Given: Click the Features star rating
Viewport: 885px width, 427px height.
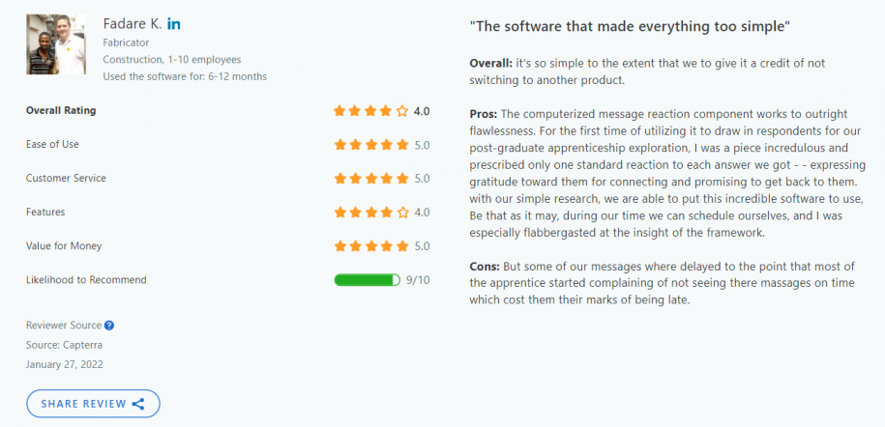Looking at the screenshot, I should click(x=370, y=213).
